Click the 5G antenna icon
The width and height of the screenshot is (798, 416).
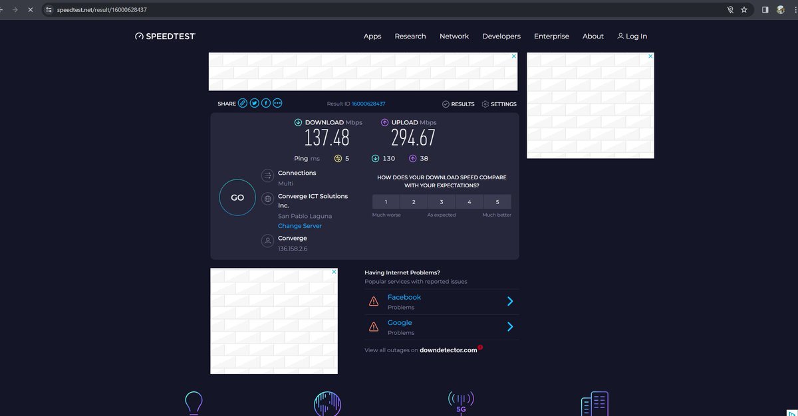click(x=461, y=403)
